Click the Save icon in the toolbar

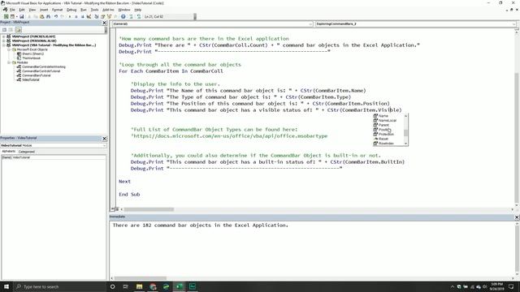click(22, 16)
